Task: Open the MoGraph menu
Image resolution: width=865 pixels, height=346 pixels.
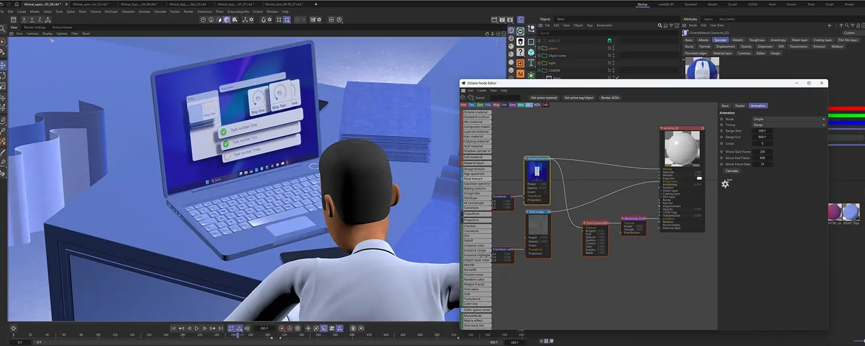Action: click(x=111, y=12)
